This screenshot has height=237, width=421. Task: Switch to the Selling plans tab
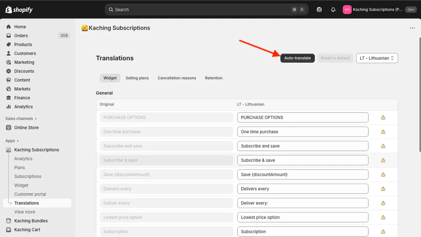[137, 78]
